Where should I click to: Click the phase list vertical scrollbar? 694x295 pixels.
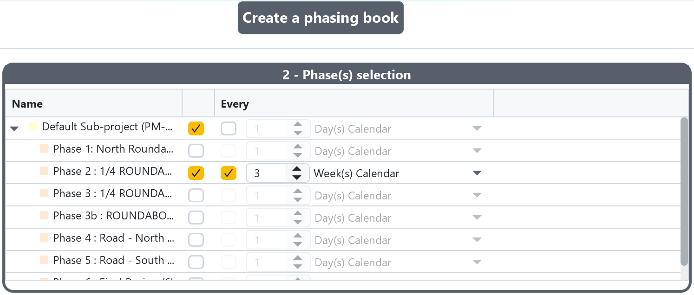684,192
